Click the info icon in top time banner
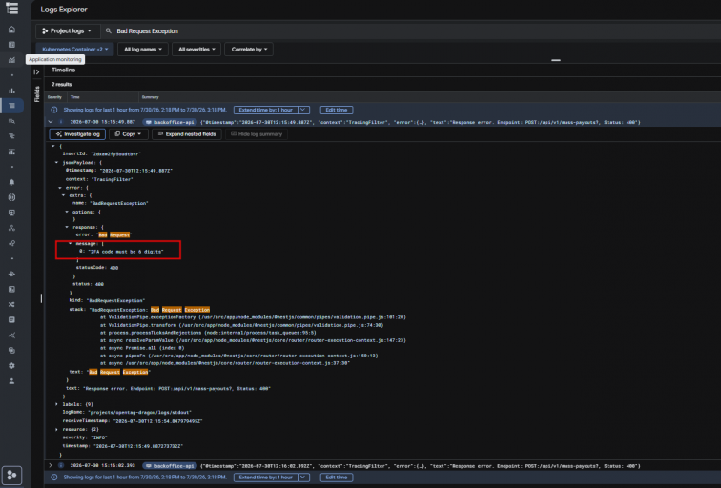 54,110
